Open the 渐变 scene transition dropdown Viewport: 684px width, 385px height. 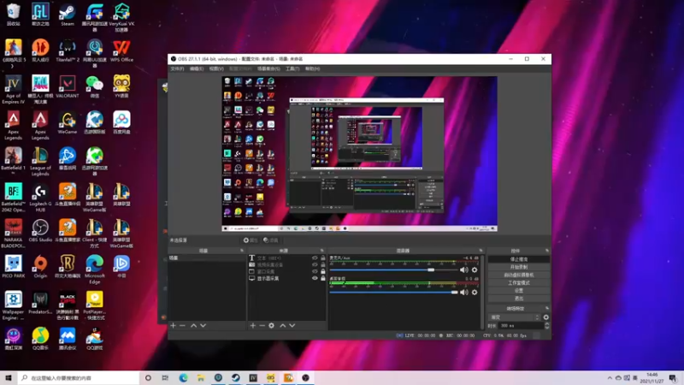[515, 317]
